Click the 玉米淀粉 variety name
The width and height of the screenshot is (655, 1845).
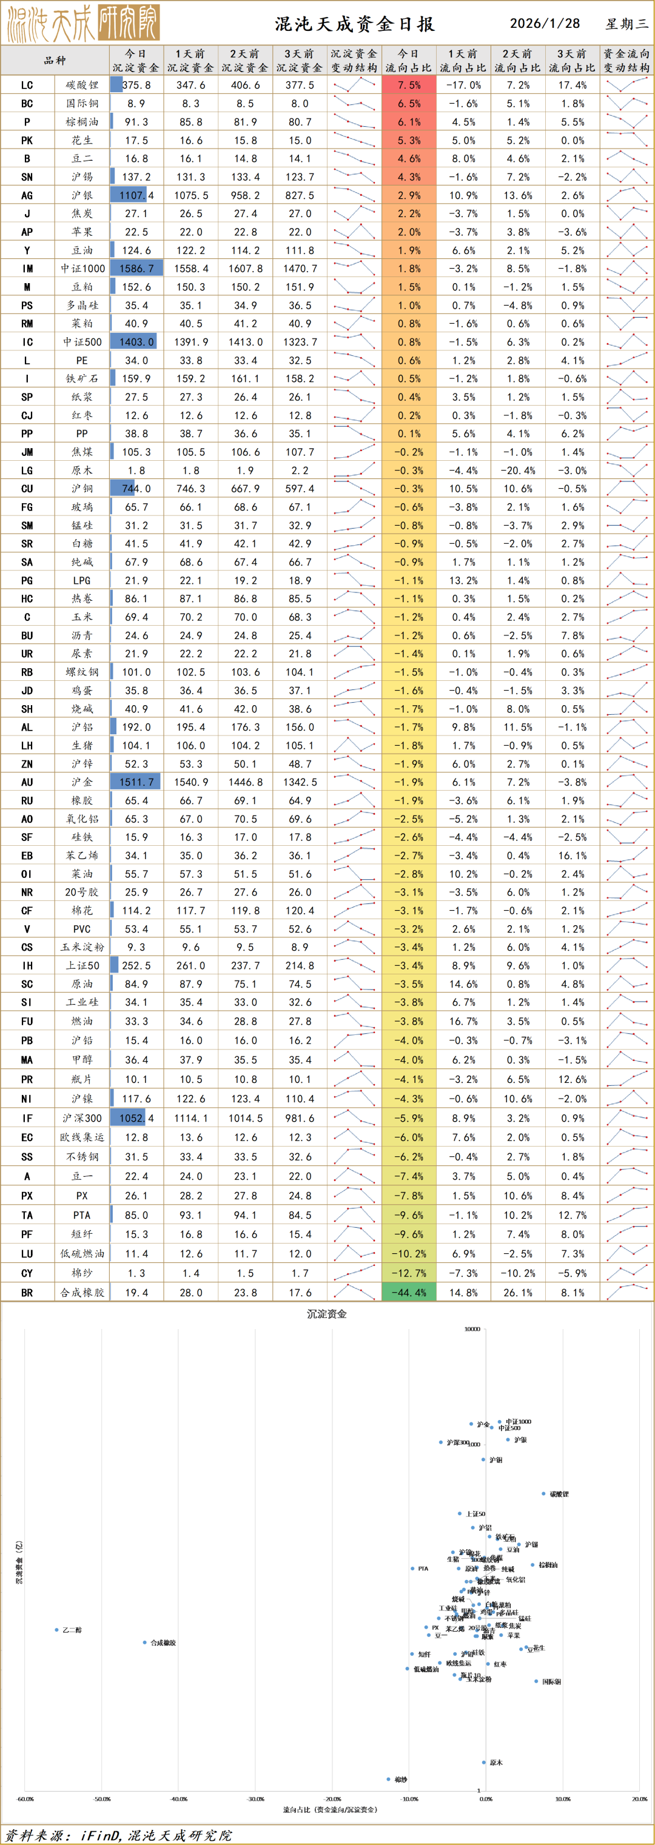[82, 947]
